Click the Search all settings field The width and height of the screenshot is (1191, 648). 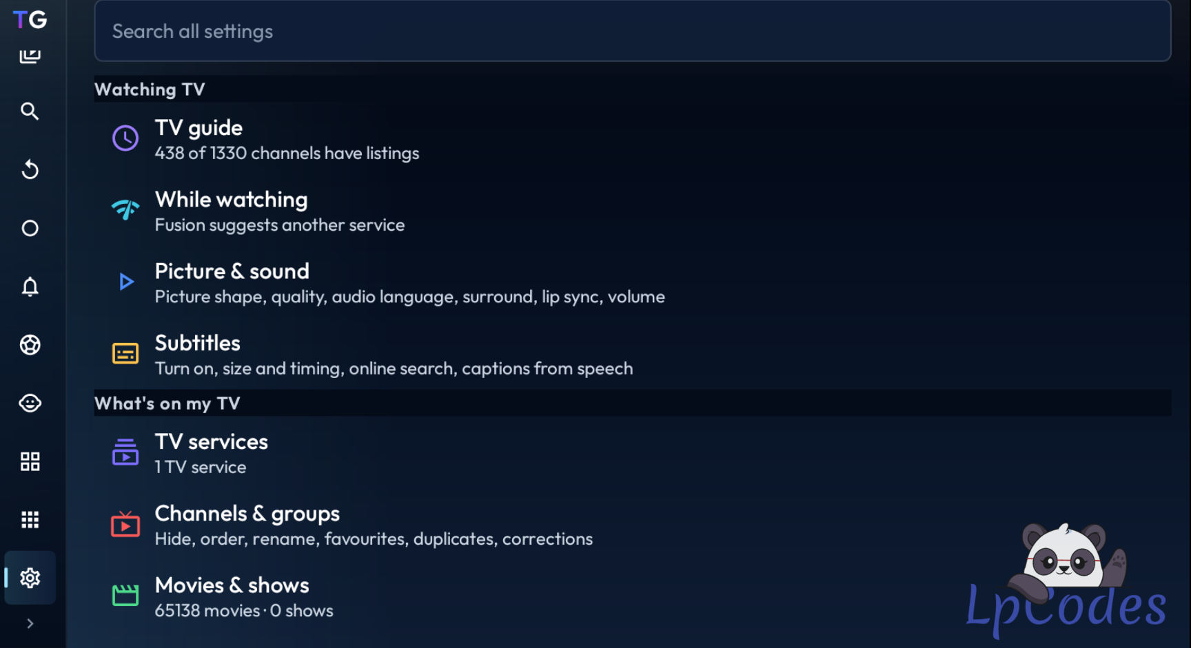pos(633,31)
